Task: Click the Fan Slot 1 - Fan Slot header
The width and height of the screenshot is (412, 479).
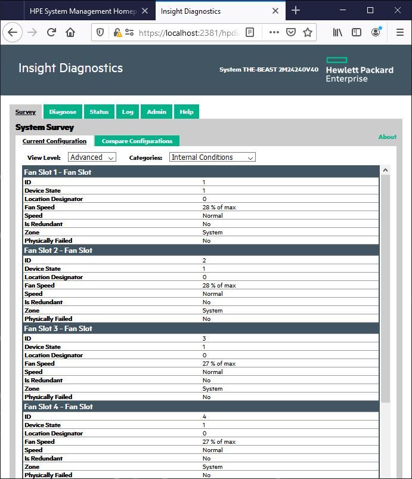Action: click(201, 172)
